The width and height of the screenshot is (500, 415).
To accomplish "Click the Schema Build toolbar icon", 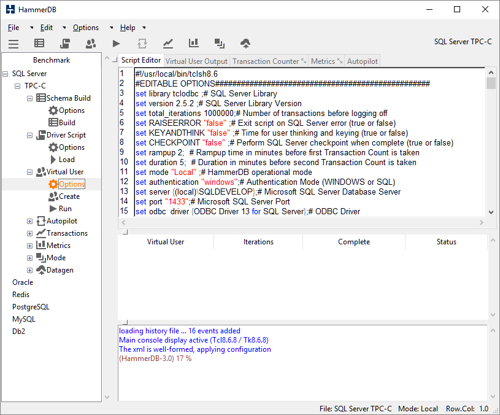I will point(39,43).
